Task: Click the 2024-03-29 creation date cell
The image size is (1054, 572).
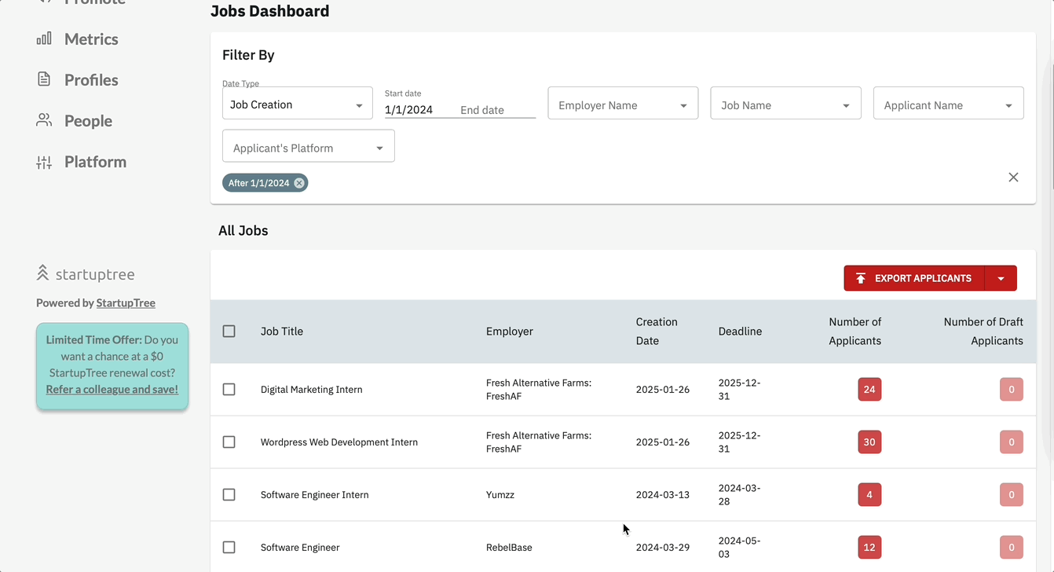Action: pos(663,548)
